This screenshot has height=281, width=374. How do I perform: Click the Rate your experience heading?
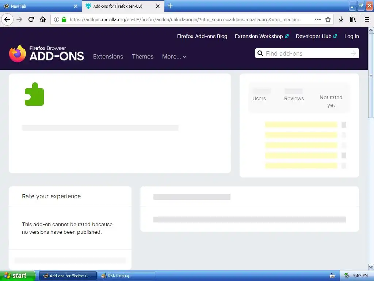51,196
